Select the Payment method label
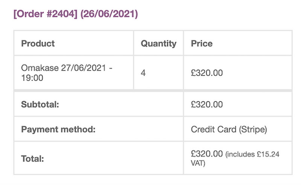Viewport: 301px width, 185px height. click(x=58, y=130)
